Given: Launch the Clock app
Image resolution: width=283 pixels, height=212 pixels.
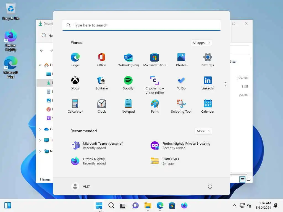Looking at the screenshot, I should [102, 106].
